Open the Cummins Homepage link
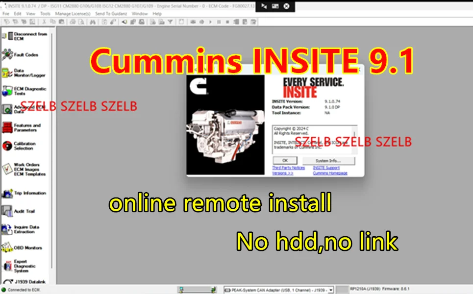 pos(330,173)
